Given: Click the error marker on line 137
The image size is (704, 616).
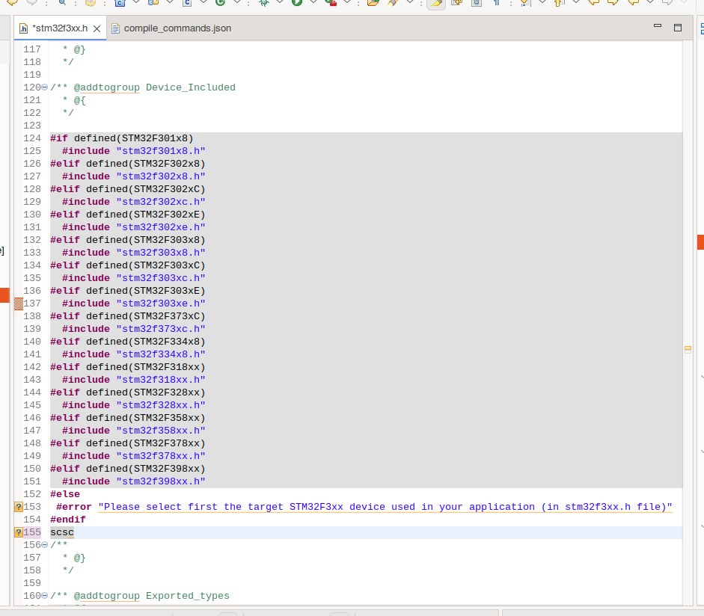Looking at the screenshot, I should (x=19, y=304).
